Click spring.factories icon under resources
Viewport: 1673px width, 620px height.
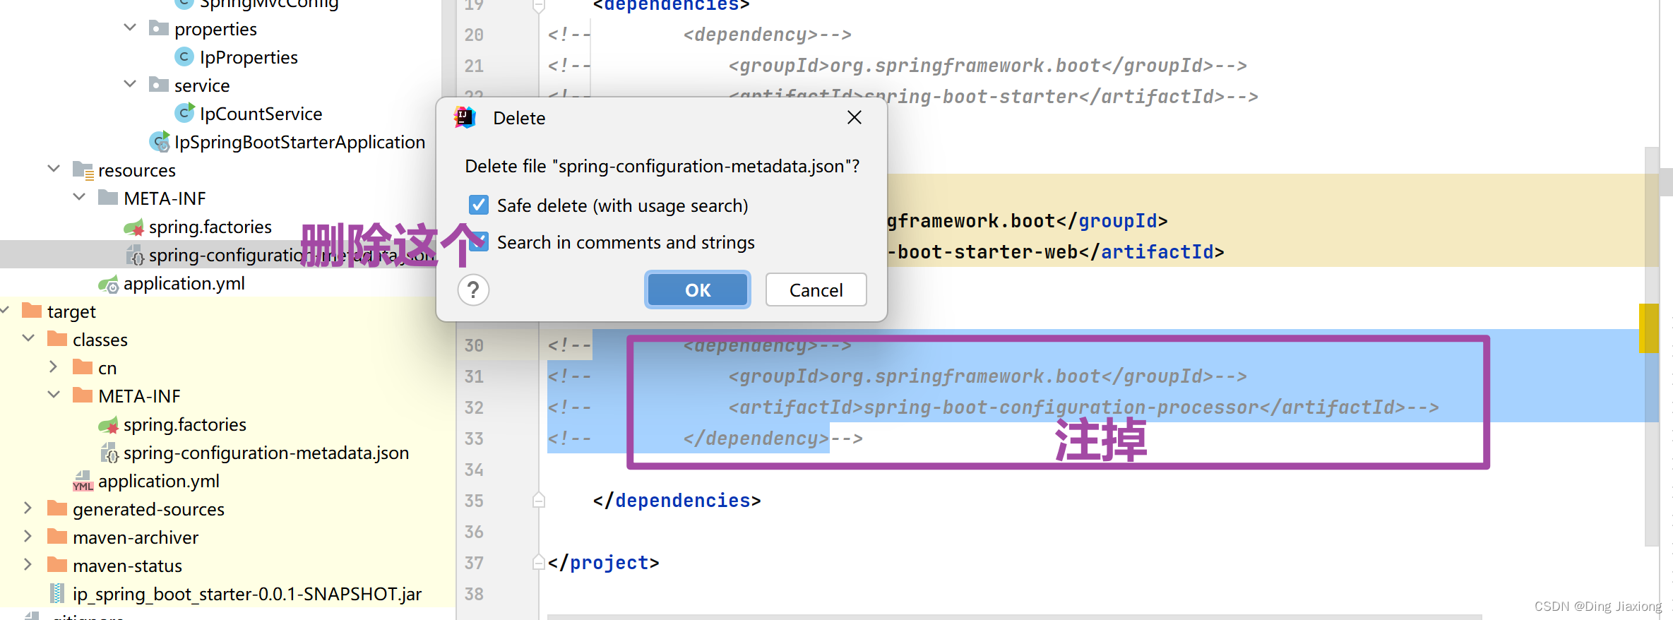tap(133, 227)
